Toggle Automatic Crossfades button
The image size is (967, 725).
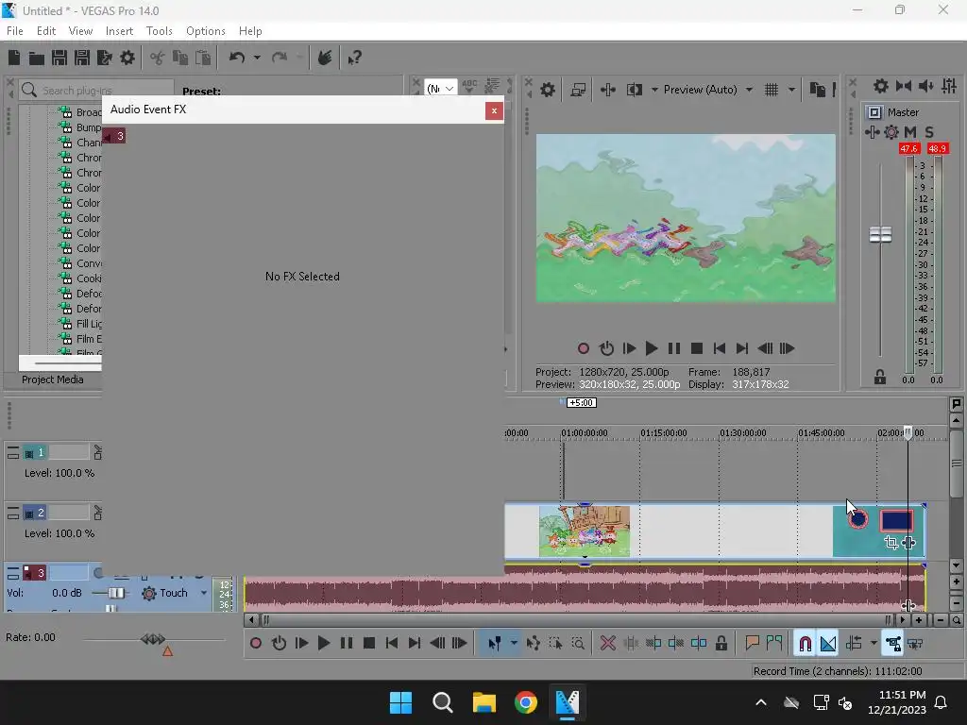pos(828,644)
